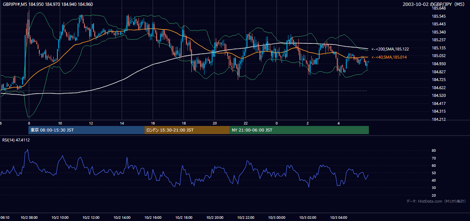
Task: Select the 200 SMA 185.122 line label
Action: tap(390, 49)
